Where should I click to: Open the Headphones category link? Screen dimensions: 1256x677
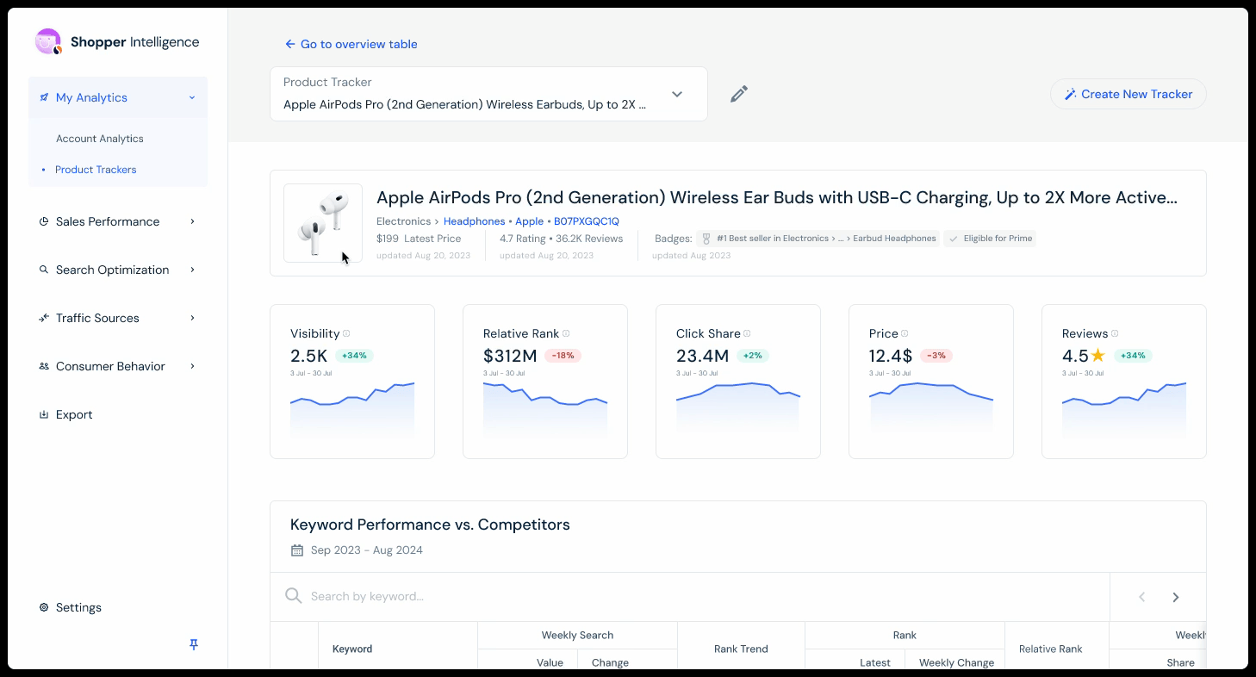coord(474,221)
